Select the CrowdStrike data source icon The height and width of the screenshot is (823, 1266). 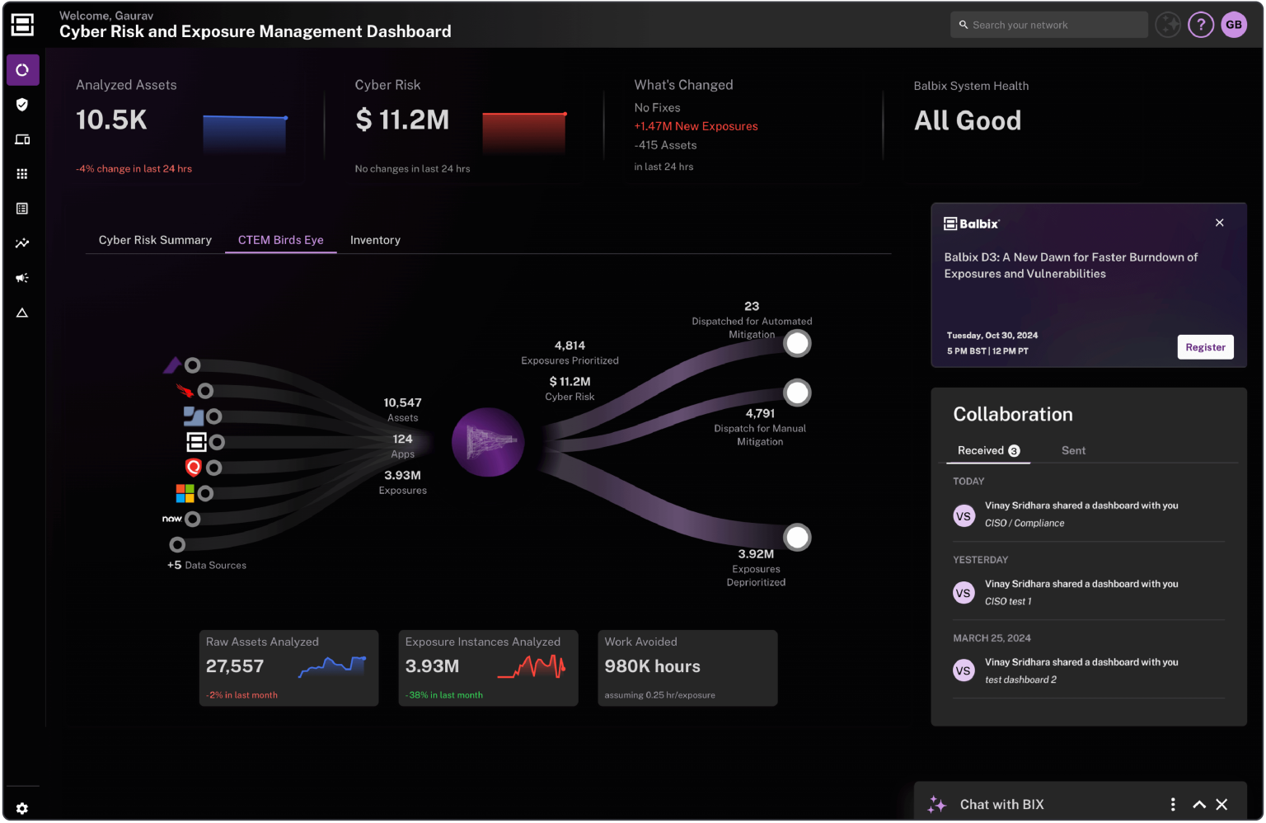click(x=185, y=390)
